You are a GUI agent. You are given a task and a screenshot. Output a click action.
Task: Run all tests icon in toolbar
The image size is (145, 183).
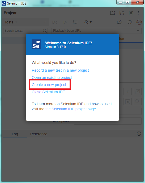click(x=55, y=22)
